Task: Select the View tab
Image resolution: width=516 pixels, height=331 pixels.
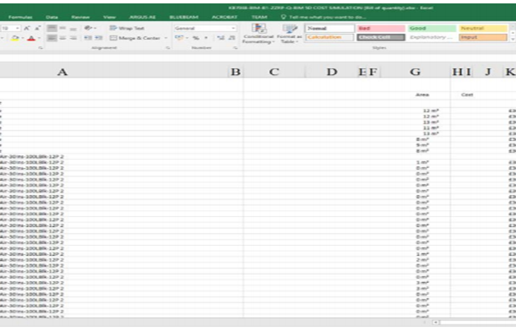Action: (x=109, y=17)
